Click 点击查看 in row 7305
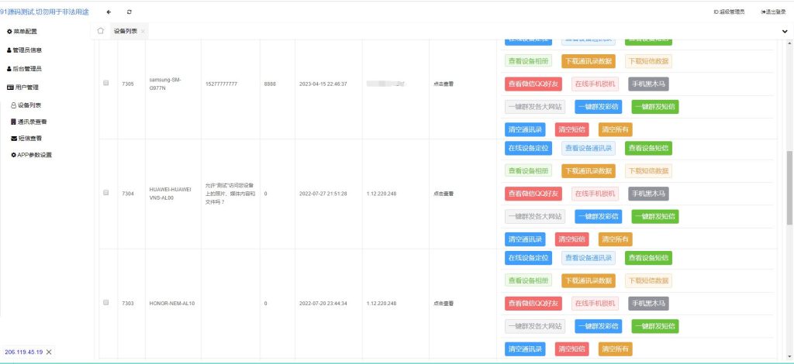 pos(443,84)
